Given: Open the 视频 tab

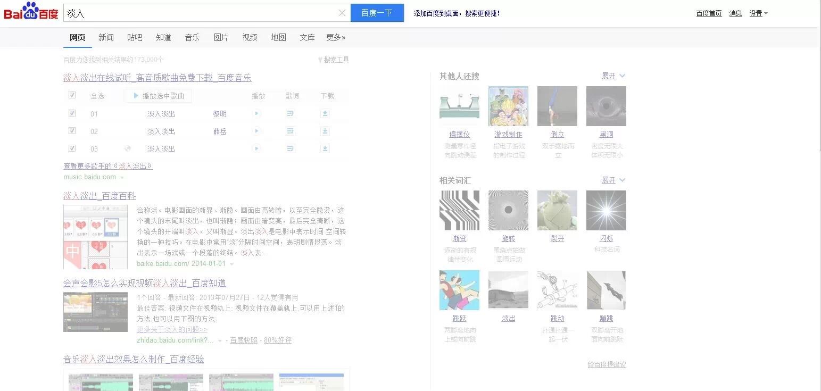Looking at the screenshot, I should point(250,37).
